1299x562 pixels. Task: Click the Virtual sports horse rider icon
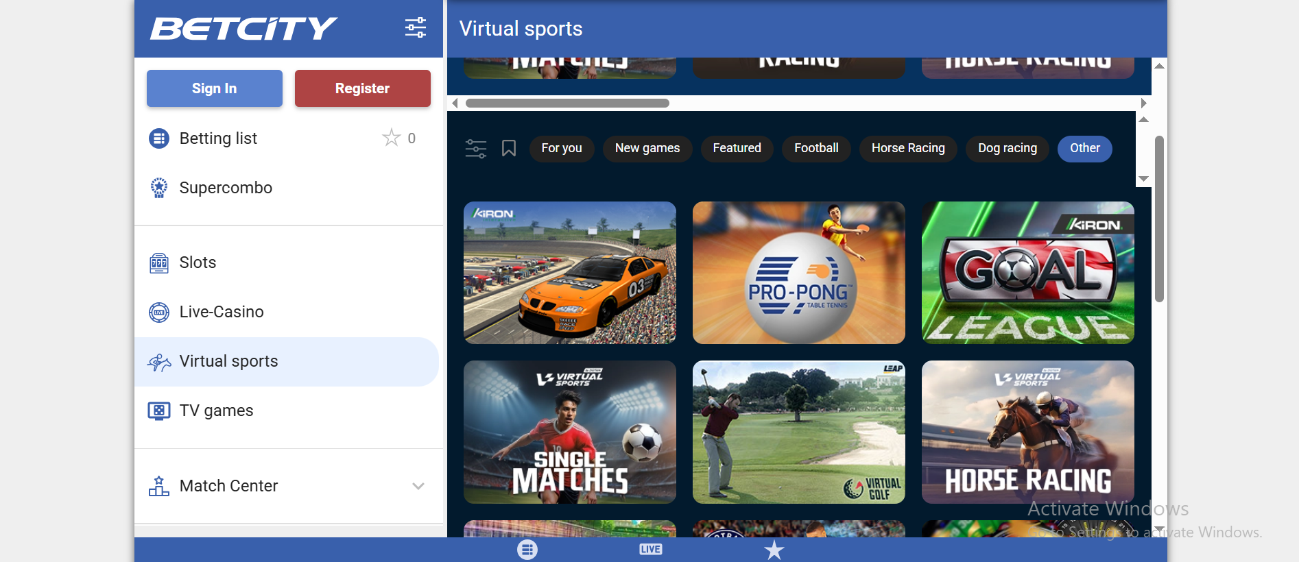click(159, 362)
